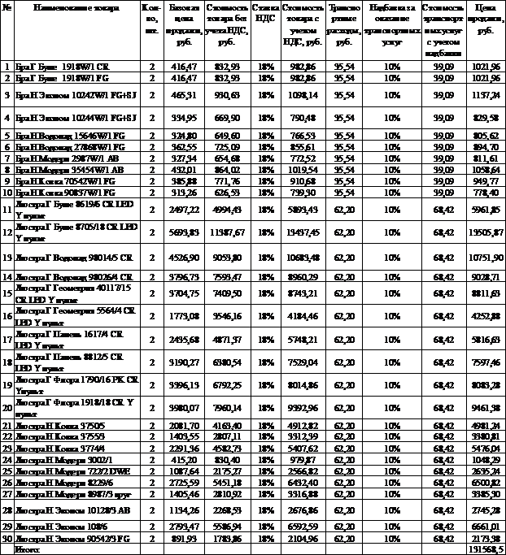Select transport cost 95,54 in row 10
Image resolution: width=506 pixels, height=555 pixels.
(x=344, y=193)
